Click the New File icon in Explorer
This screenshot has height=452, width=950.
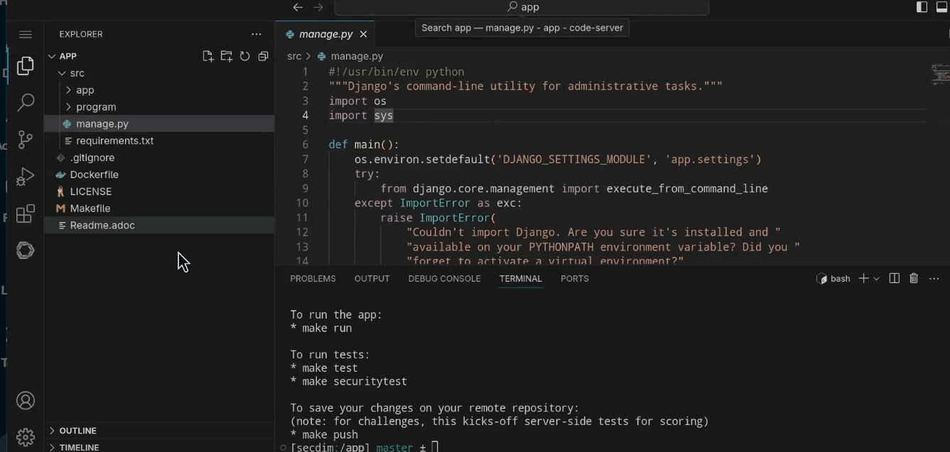(x=207, y=56)
